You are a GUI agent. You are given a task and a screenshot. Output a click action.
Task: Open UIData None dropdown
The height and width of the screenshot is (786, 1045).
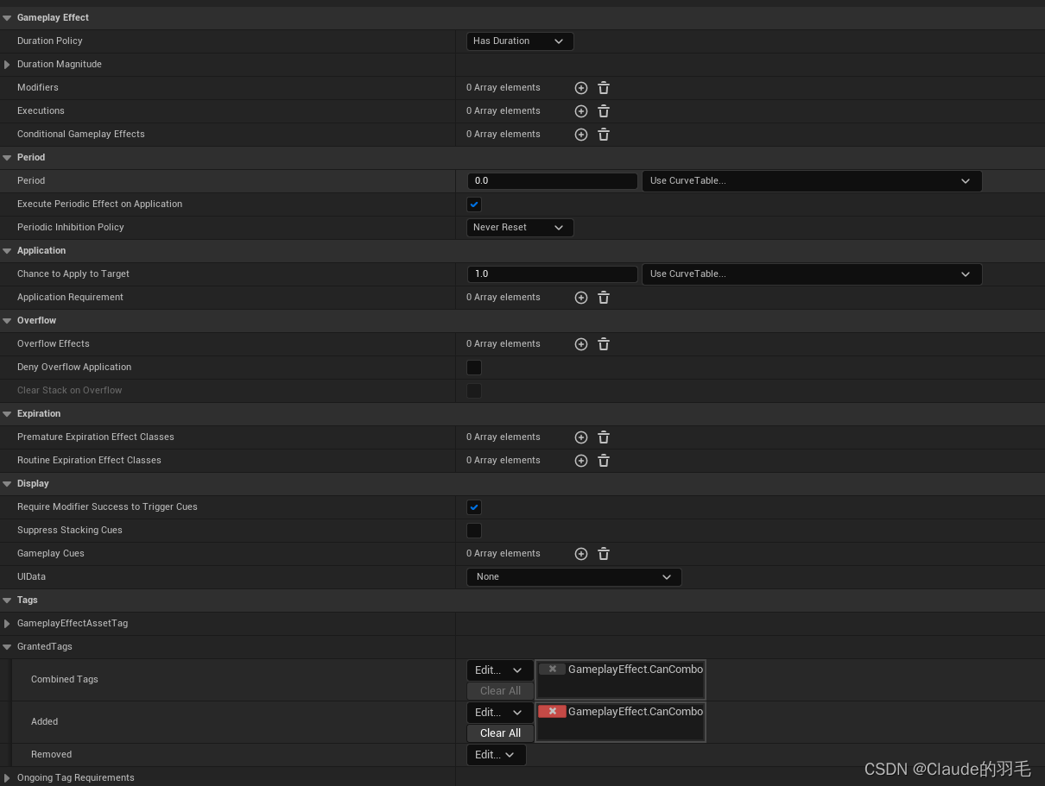[x=574, y=577]
